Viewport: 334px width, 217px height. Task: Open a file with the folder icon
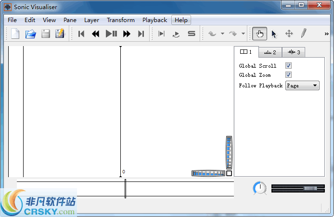[x=30, y=34]
